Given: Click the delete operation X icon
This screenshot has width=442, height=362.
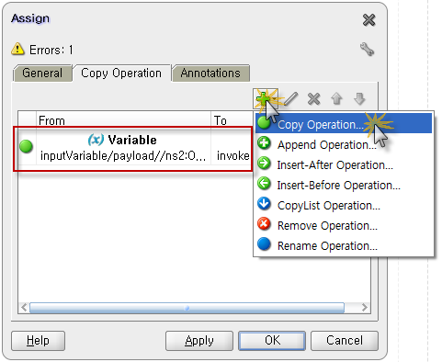Looking at the screenshot, I should pyautogui.click(x=313, y=99).
